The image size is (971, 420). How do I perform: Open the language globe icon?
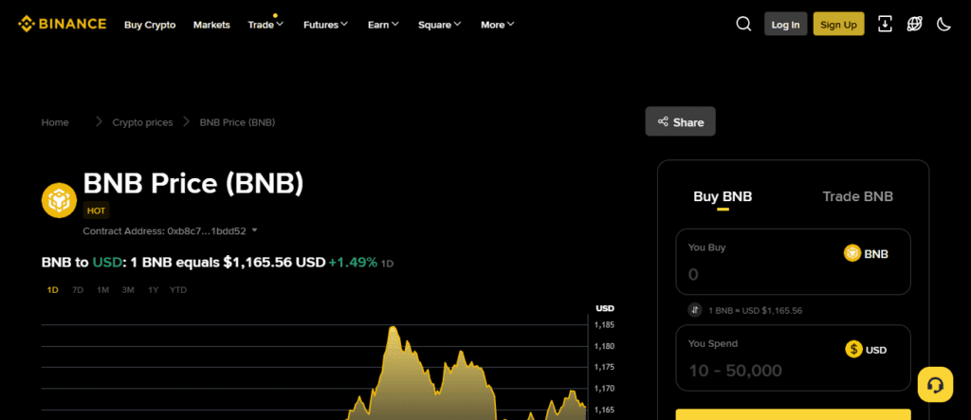click(x=914, y=24)
